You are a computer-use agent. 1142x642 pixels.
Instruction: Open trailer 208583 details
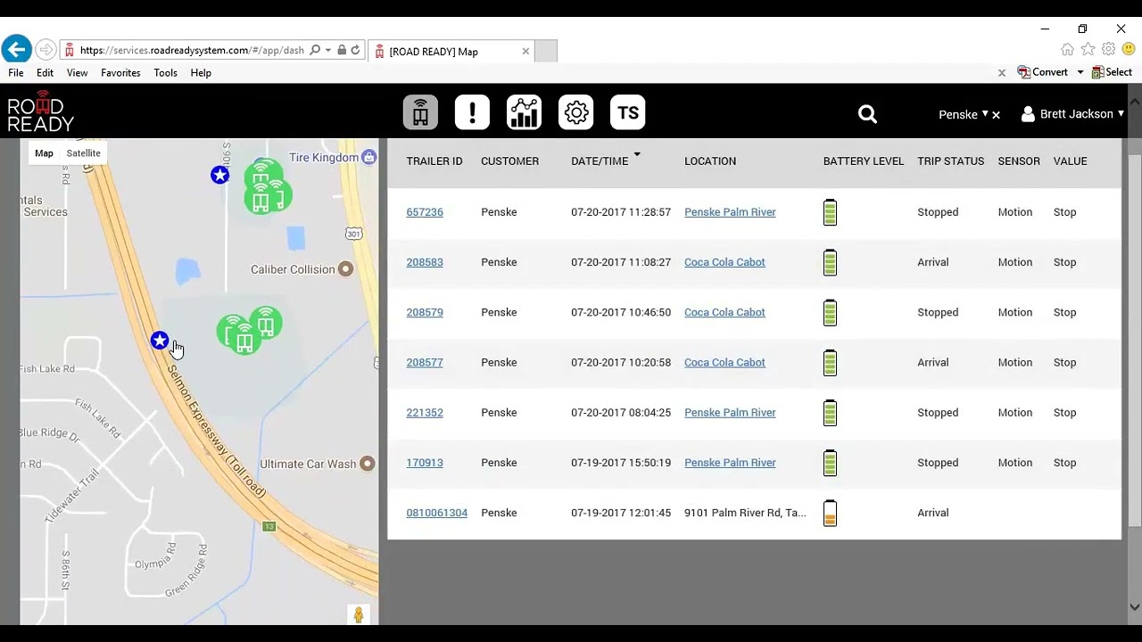coord(425,262)
